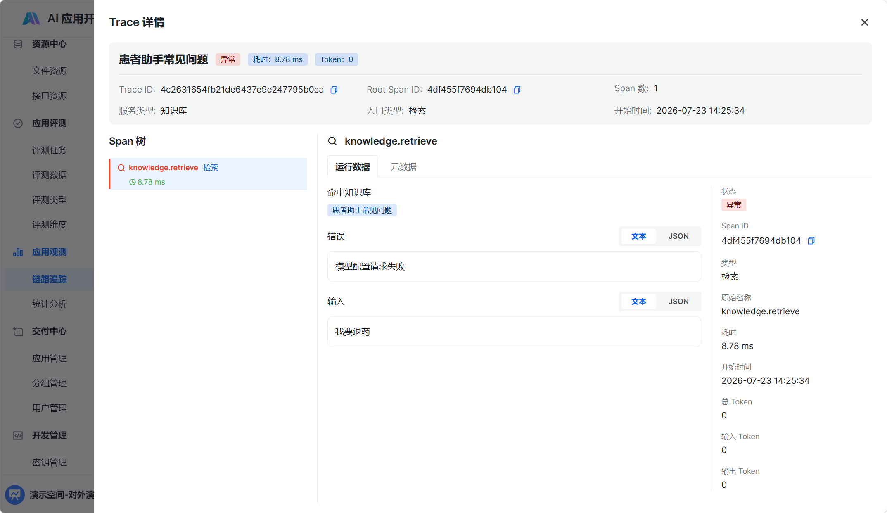887x513 pixels.
Task: Click the 应用观测 bar chart icon
Action: [18, 252]
